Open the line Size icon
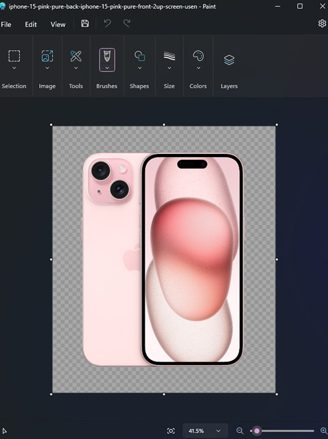Image resolution: width=328 pixels, height=439 pixels. click(169, 56)
